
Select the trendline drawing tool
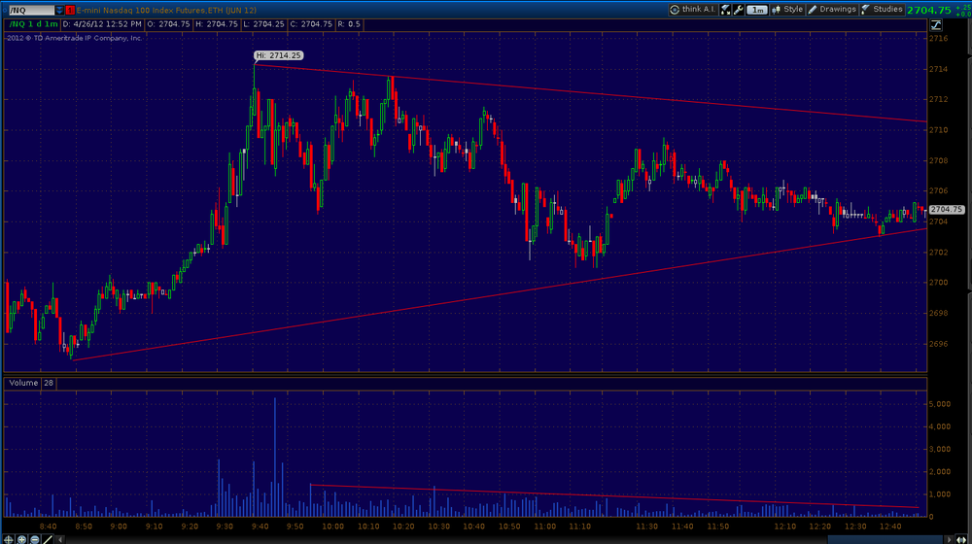tap(48, 539)
